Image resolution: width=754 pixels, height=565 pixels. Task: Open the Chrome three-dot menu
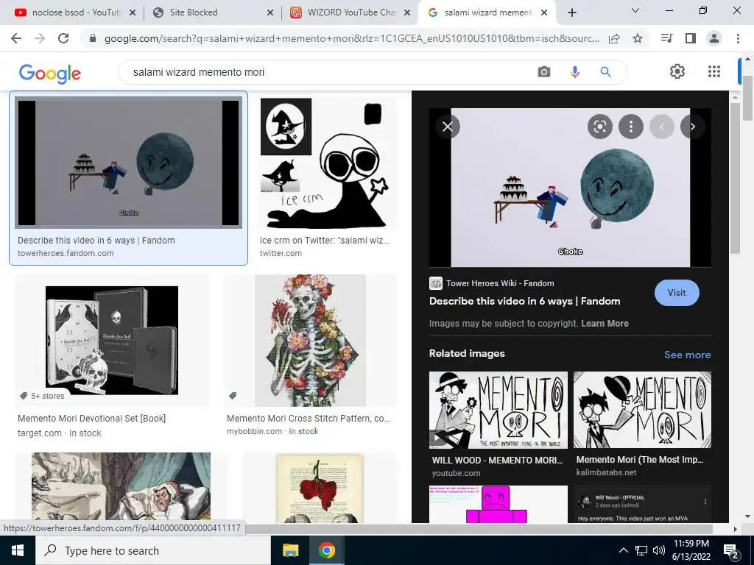(738, 38)
